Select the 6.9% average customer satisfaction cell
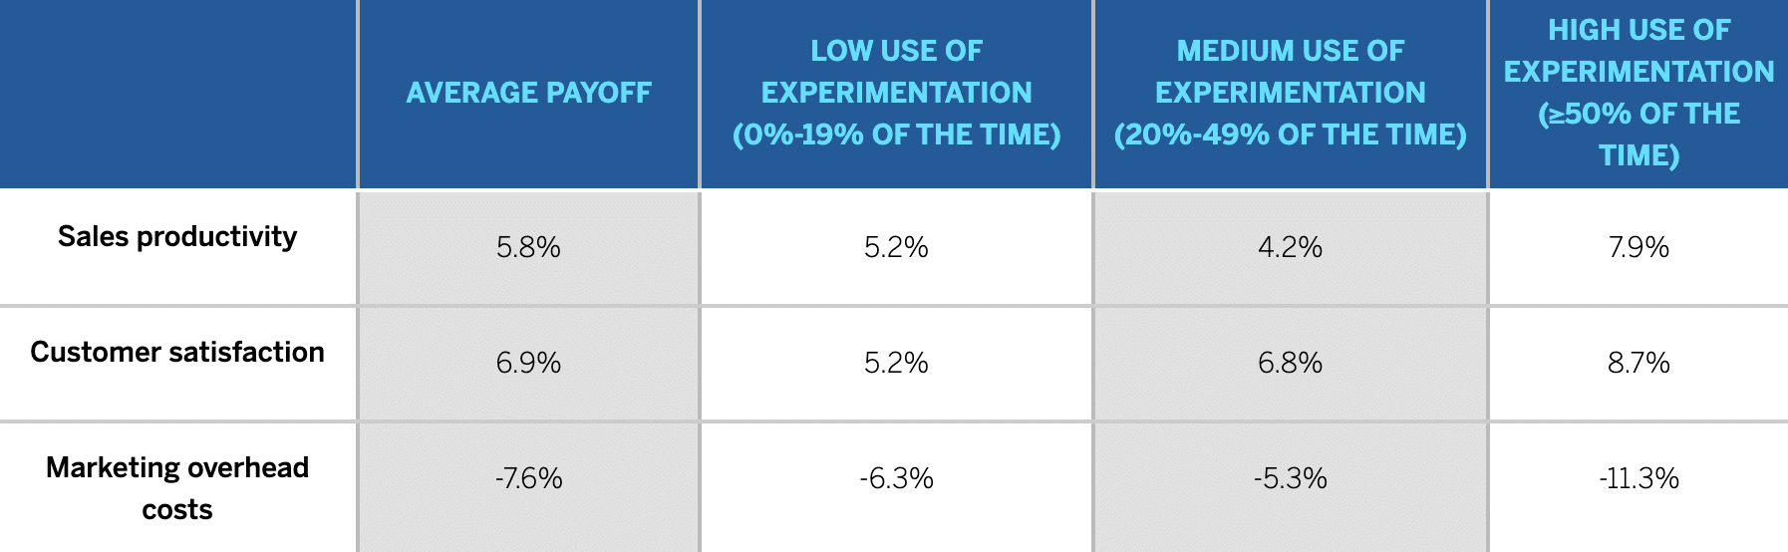This screenshot has width=1788, height=552. click(x=528, y=363)
